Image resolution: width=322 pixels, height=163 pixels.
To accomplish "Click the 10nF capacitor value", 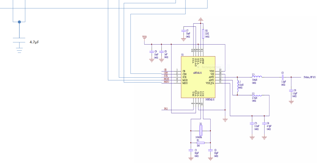I will pos(156,54).
